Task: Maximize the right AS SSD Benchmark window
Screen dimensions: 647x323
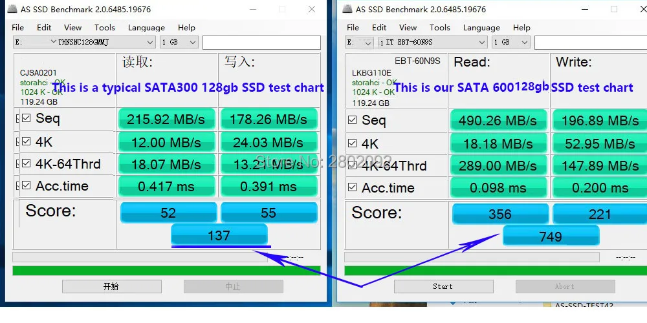Action: [614, 9]
